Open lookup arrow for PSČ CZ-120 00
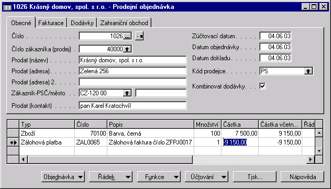The height and width of the screenshot is (189, 331). tap(127, 93)
